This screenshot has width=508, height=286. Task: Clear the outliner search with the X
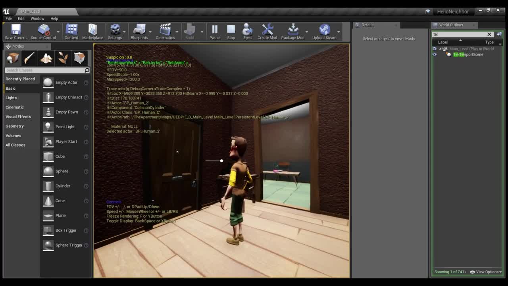(x=489, y=34)
